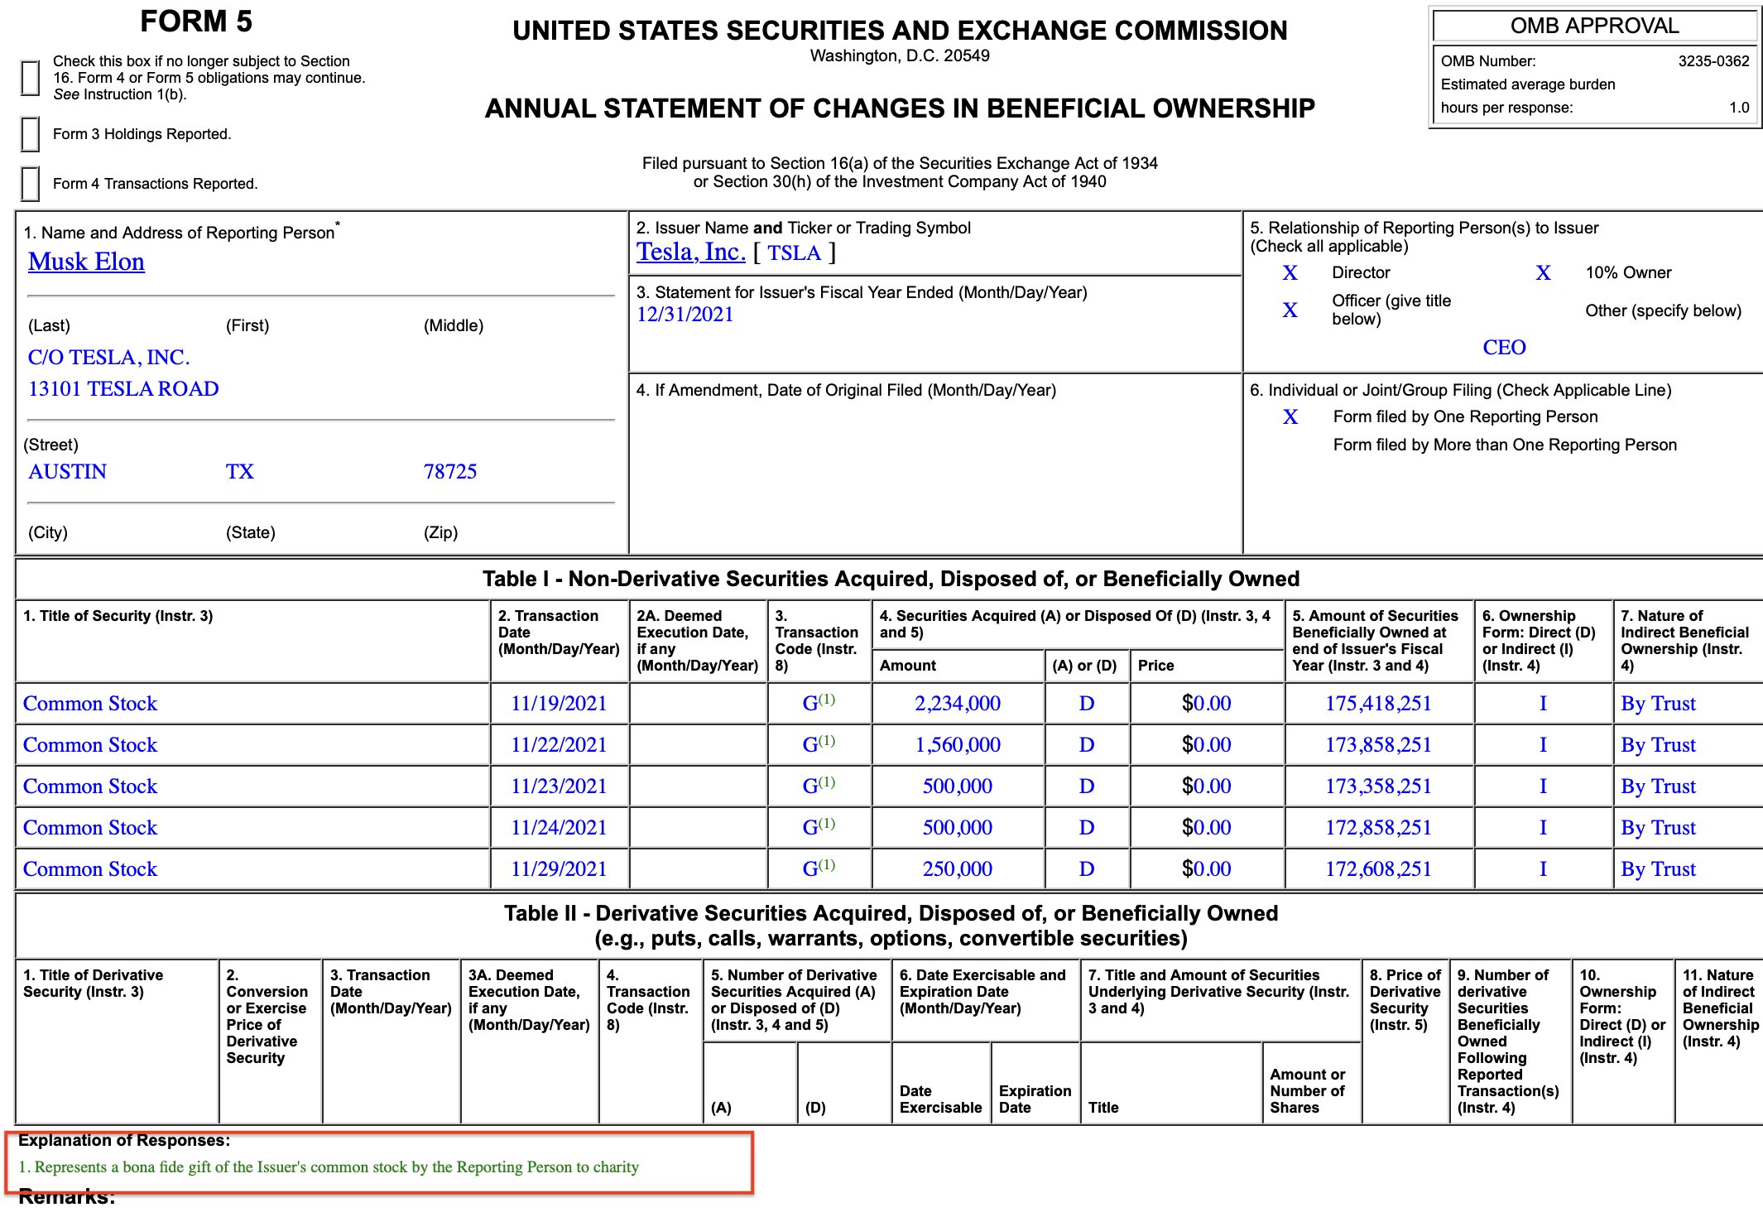Click the fiscal year end date 12/31/2021

pyautogui.click(x=685, y=315)
